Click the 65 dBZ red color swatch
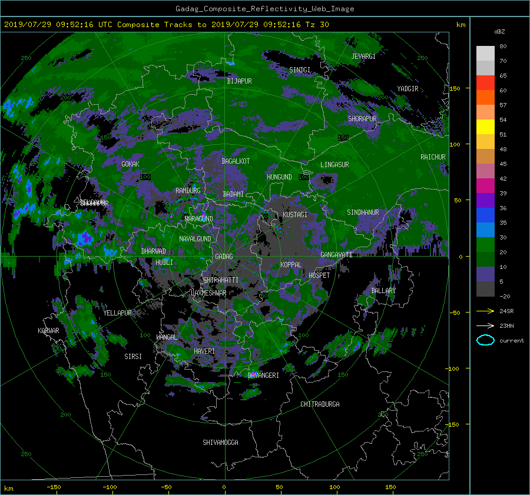 (485, 83)
